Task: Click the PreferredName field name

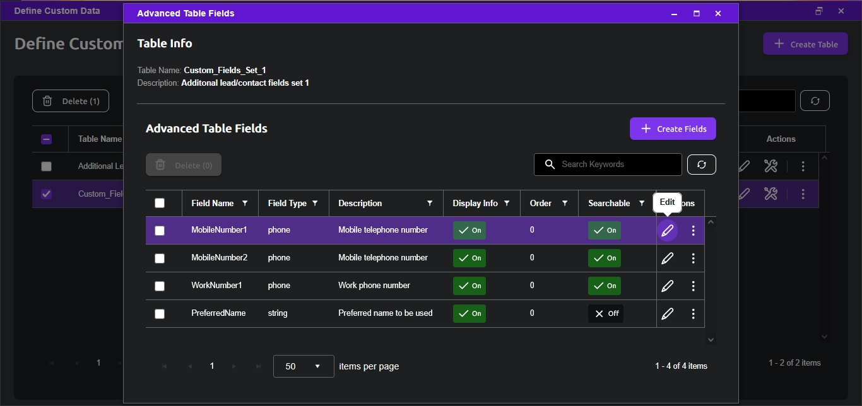Action: pos(218,313)
